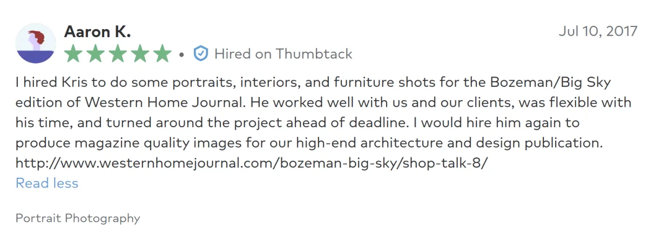The height and width of the screenshot is (250, 648).
Task: Click the dot separator after the stars
Action: pyautogui.click(x=182, y=54)
